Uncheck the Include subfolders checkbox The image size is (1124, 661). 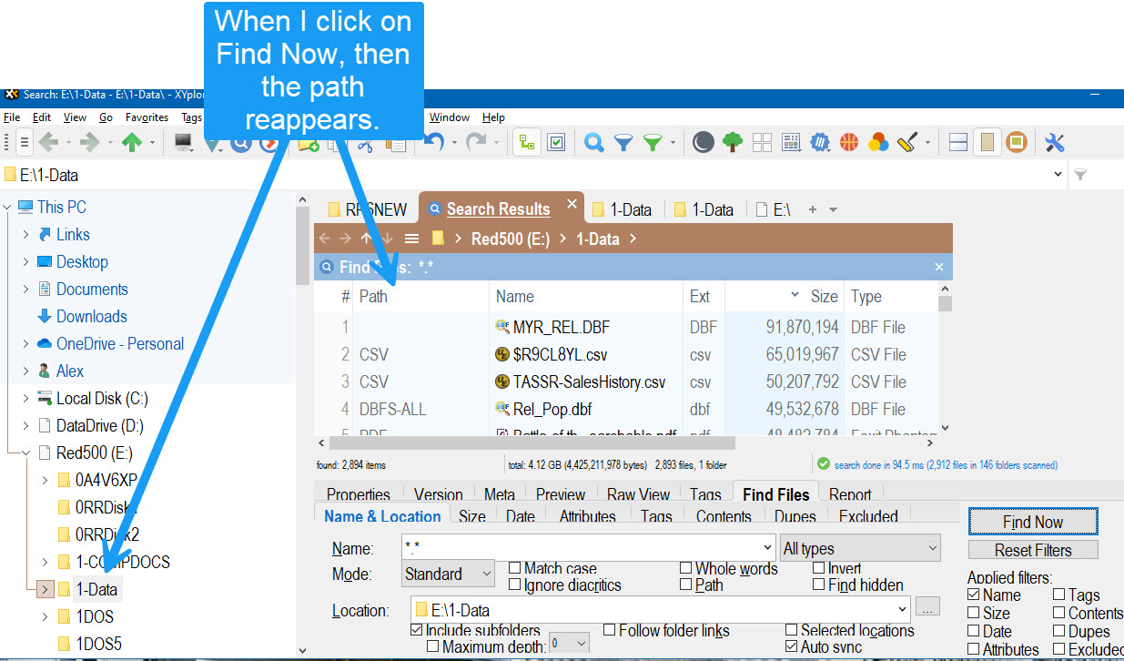(417, 630)
